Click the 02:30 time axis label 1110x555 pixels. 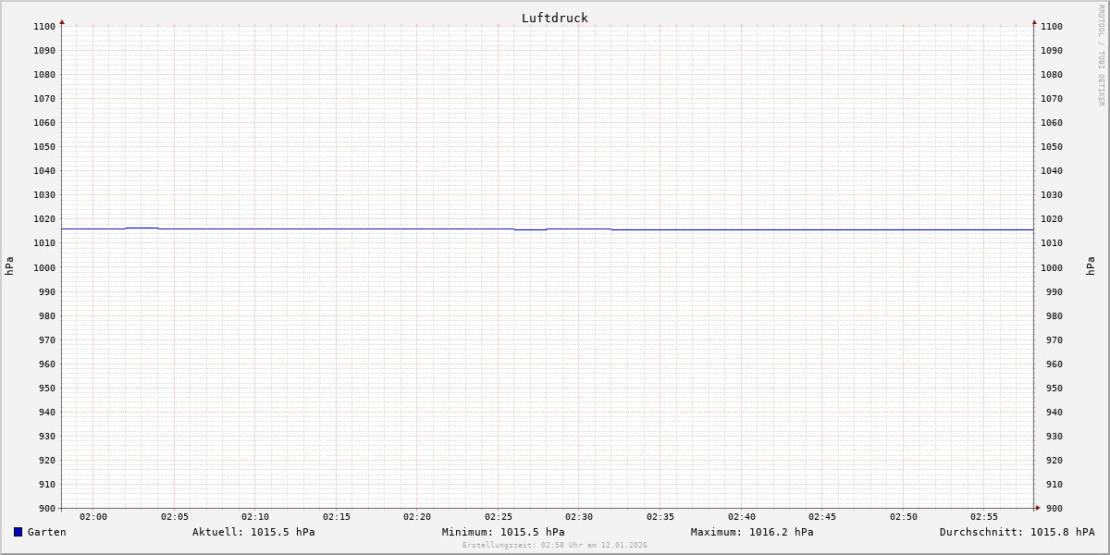click(579, 517)
